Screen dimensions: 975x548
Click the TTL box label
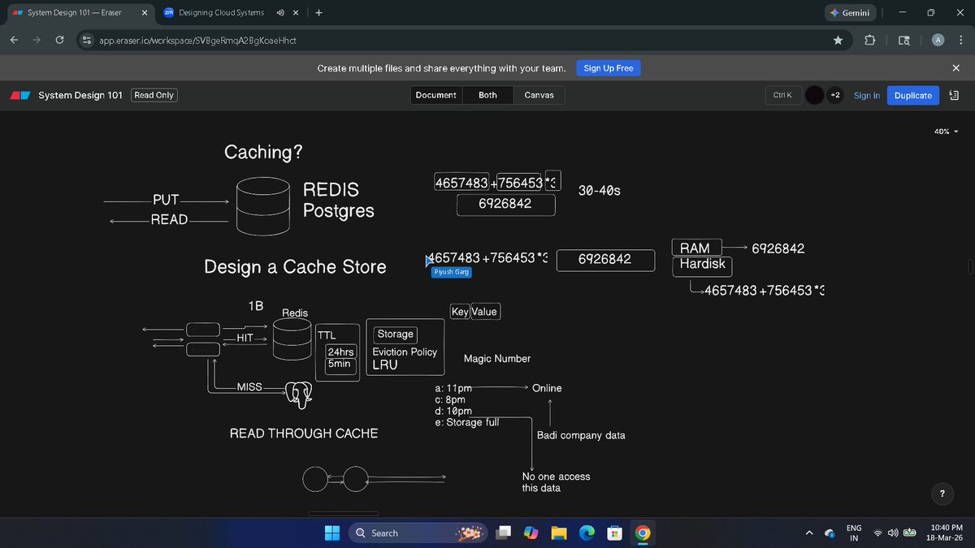[326, 334]
